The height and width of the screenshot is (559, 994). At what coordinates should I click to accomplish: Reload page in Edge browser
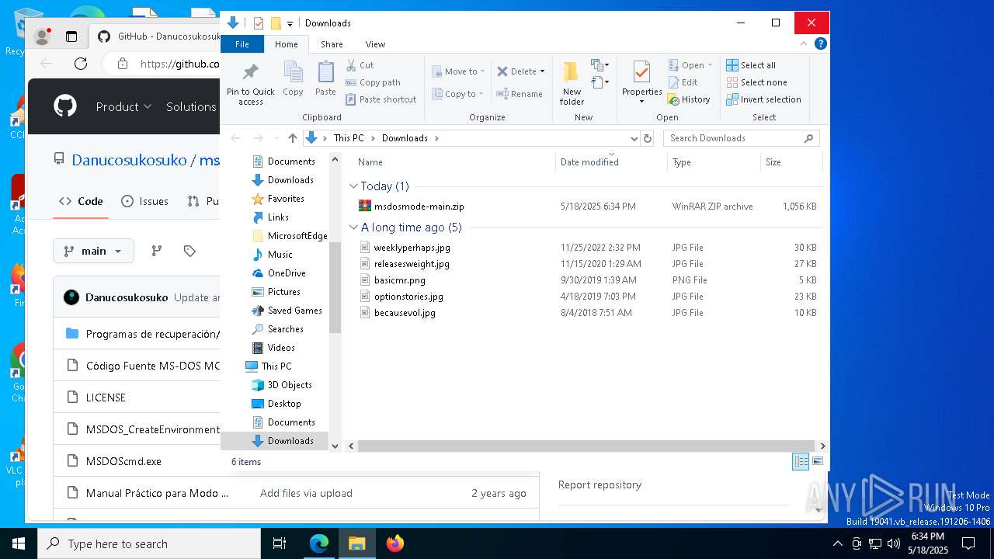tap(81, 64)
